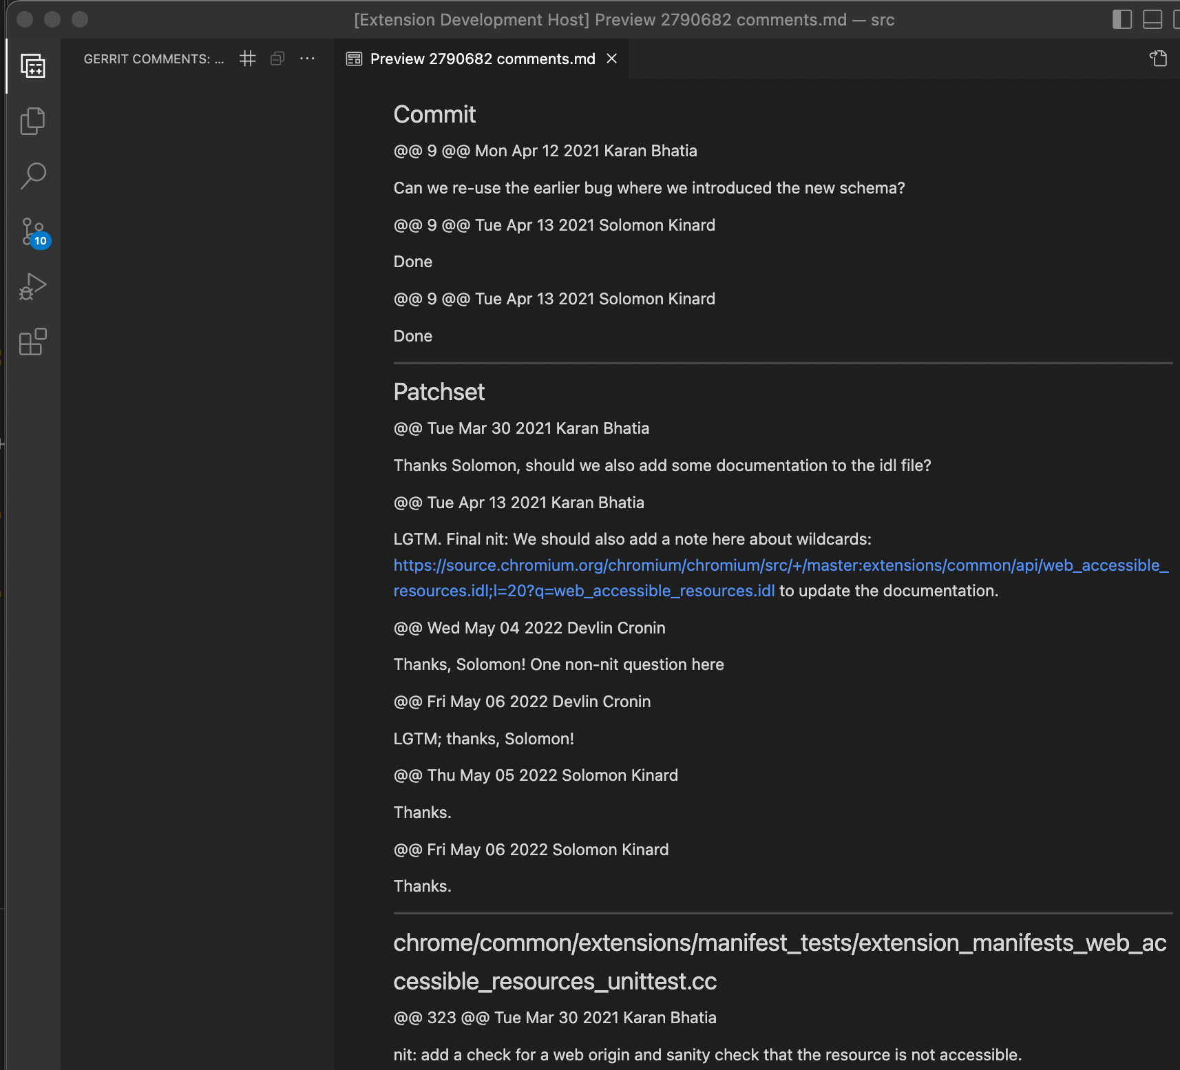Open the Run and Debug view

click(32, 287)
